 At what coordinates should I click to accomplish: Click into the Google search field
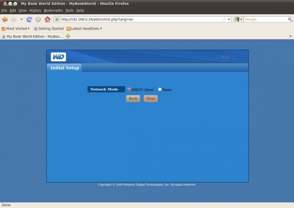(x=265, y=19)
